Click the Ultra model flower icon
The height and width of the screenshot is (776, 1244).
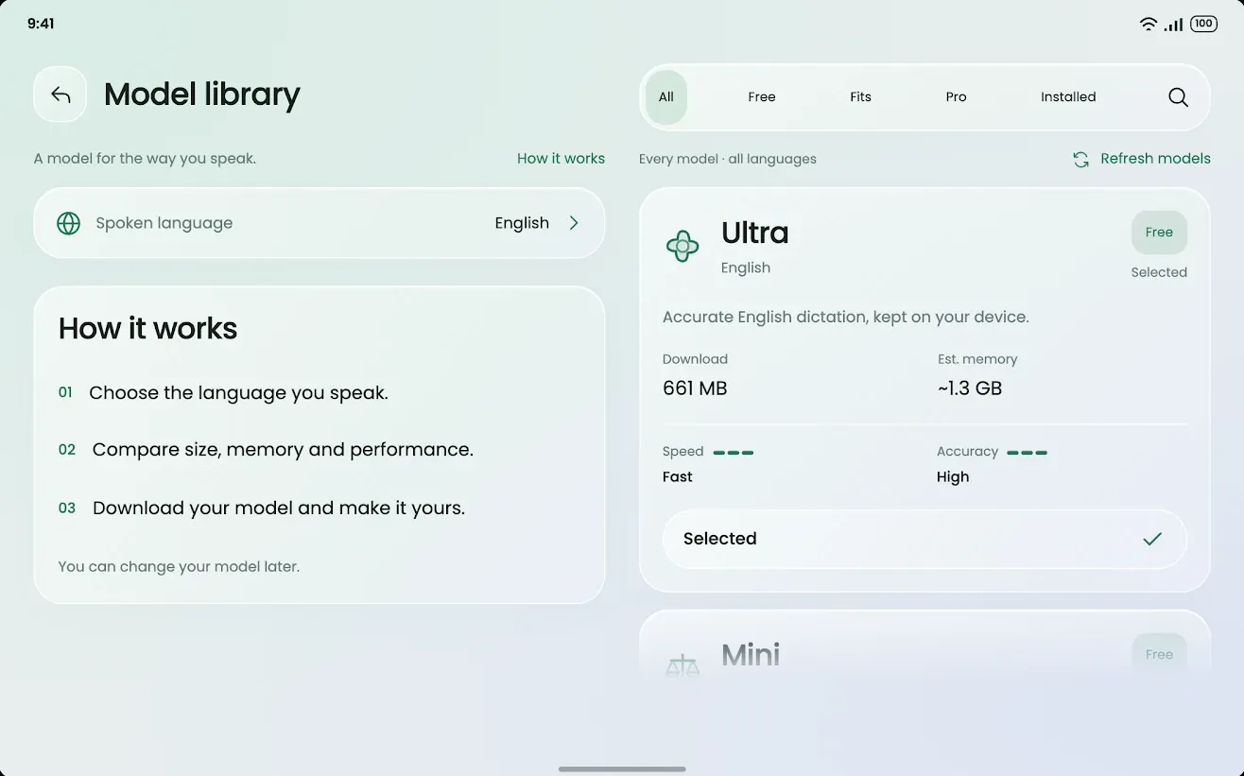pyautogui.click(x=682, y=247)
